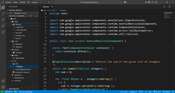This screenshot has width=175, height=93.
Task: Open the Ver menu
Action: (29, 2)
